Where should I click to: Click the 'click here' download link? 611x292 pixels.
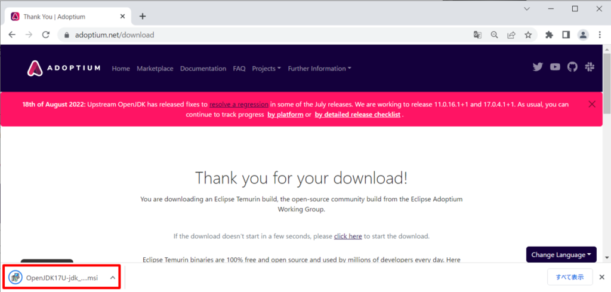(348, 236)
